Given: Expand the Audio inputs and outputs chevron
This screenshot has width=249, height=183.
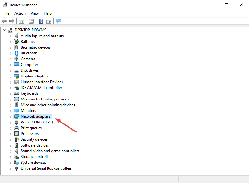Looking at the screenshot, I should [x=10, y=36].
